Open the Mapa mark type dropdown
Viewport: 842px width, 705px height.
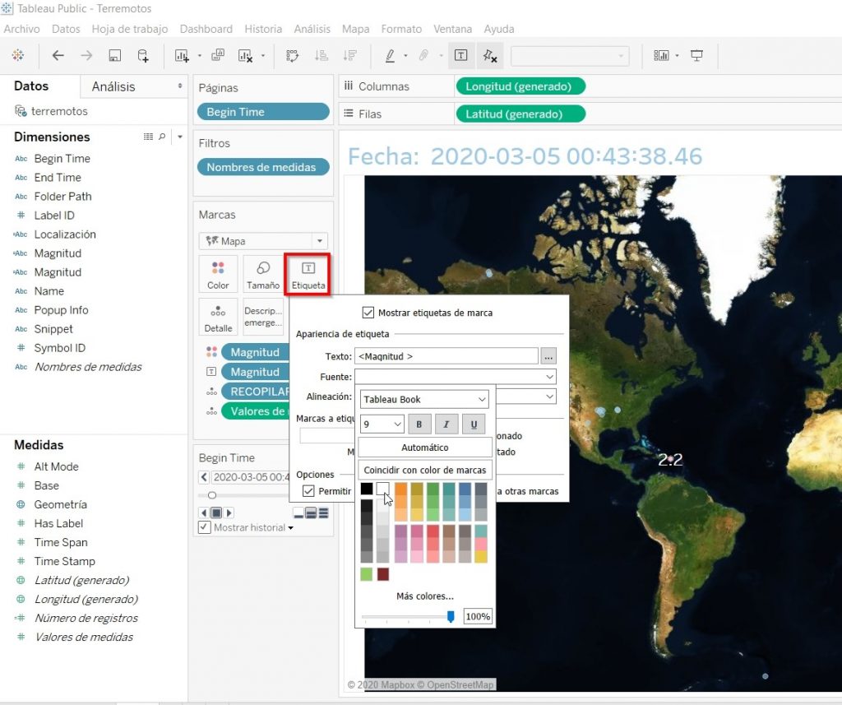(262, 240)
